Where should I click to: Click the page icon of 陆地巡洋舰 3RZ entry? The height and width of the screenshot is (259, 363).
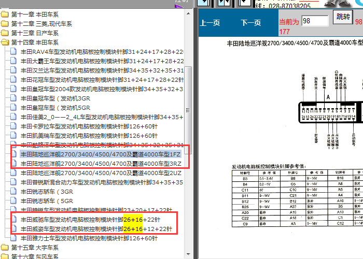[x=13, y=164]
